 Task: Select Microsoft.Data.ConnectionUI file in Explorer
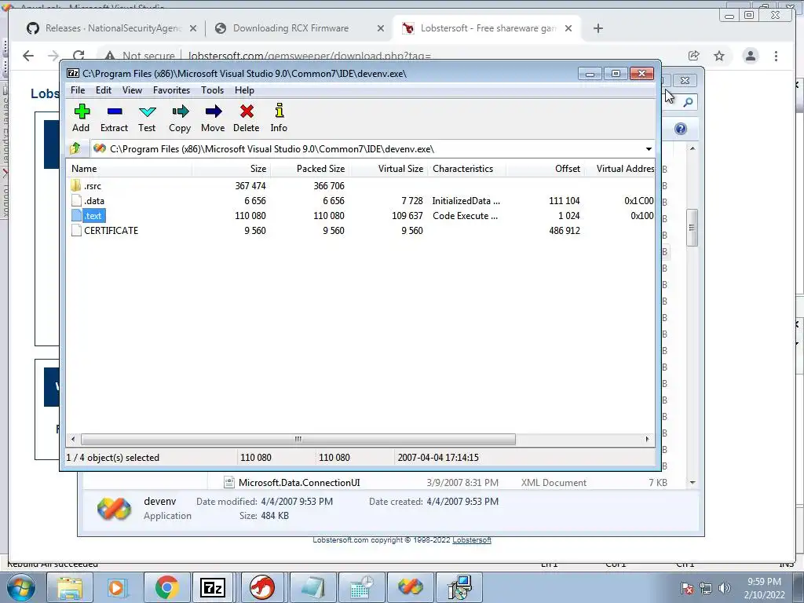pos(299,483)
